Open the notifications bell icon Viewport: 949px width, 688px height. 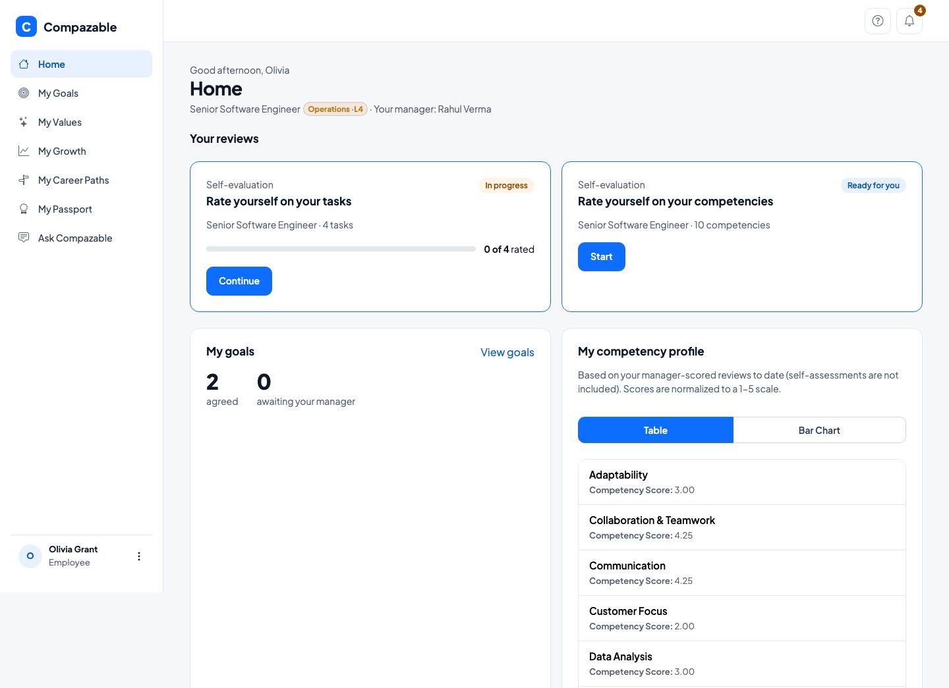point(909,21)
